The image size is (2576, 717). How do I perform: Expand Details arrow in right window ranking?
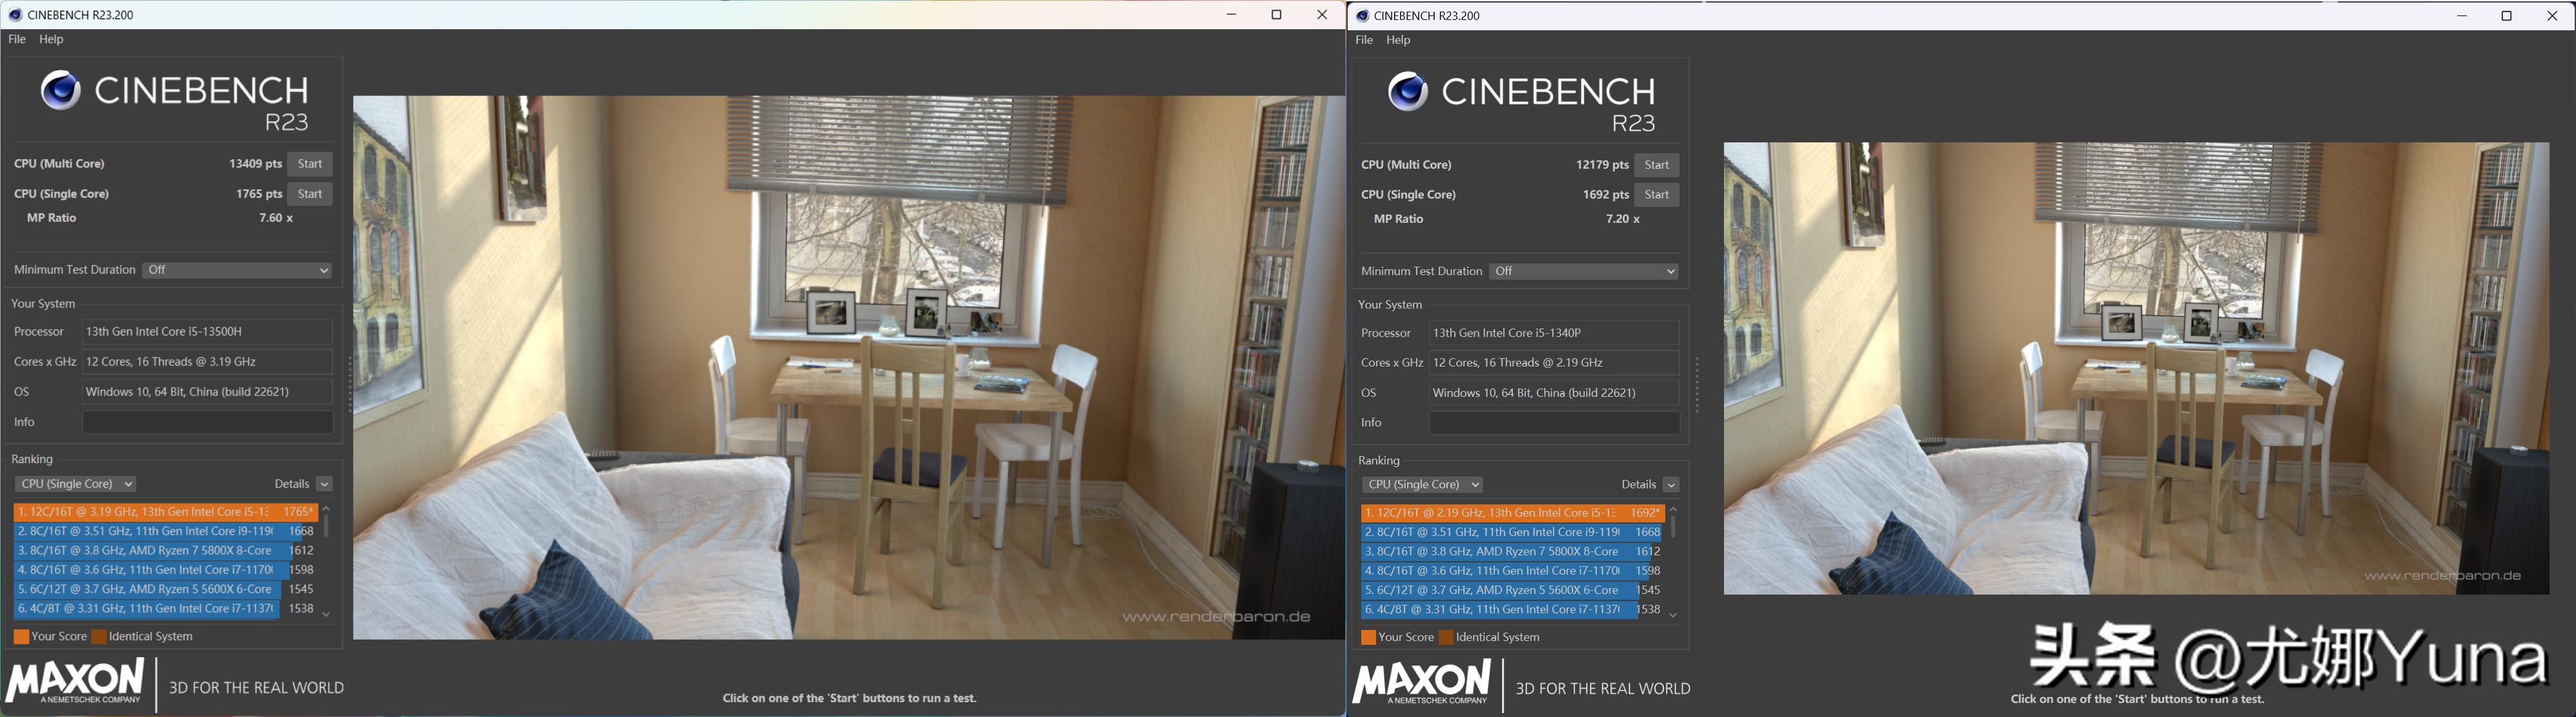(x=1671, y=485)
